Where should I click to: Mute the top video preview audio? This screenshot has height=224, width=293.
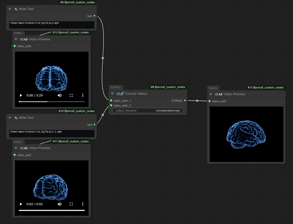point(59,95)
